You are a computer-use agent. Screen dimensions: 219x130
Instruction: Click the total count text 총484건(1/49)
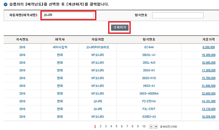169,127
